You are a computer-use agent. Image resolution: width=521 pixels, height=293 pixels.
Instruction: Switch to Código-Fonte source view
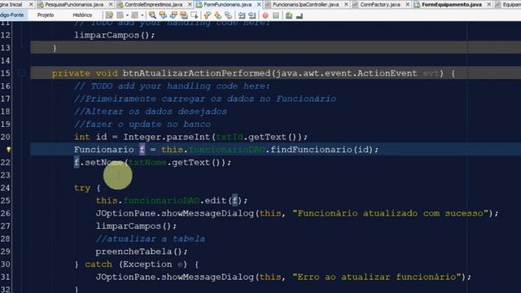pos(12,15)
